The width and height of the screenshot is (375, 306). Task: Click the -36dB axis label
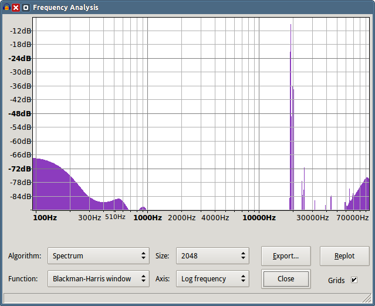coord(21,86)
